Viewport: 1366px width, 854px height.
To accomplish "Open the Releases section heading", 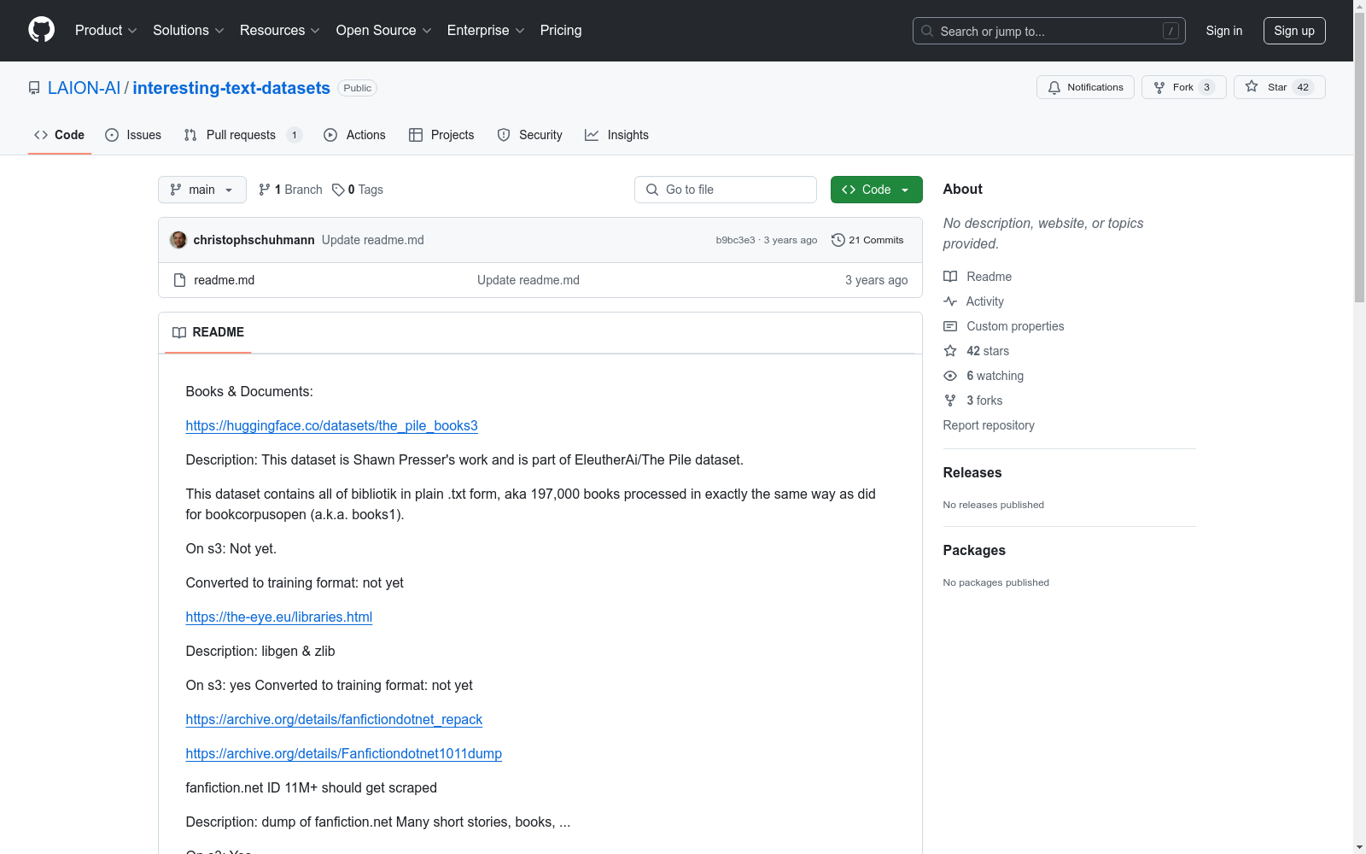I will click(x=972, y=472).
